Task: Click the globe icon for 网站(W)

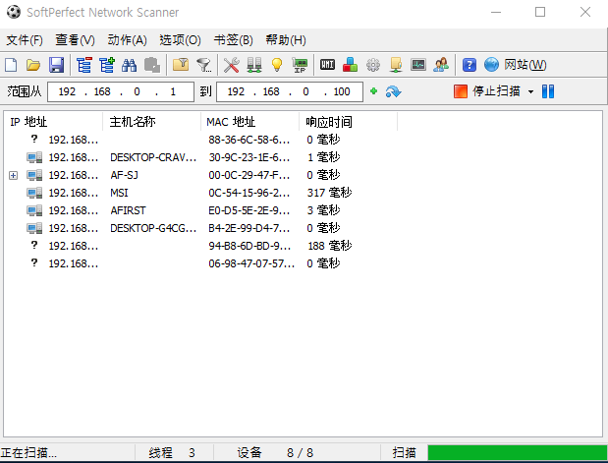Action: coord(491,65)
